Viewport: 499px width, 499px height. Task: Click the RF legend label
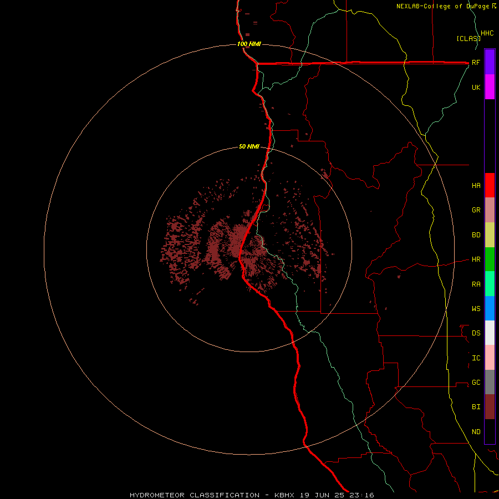[476, 63]
